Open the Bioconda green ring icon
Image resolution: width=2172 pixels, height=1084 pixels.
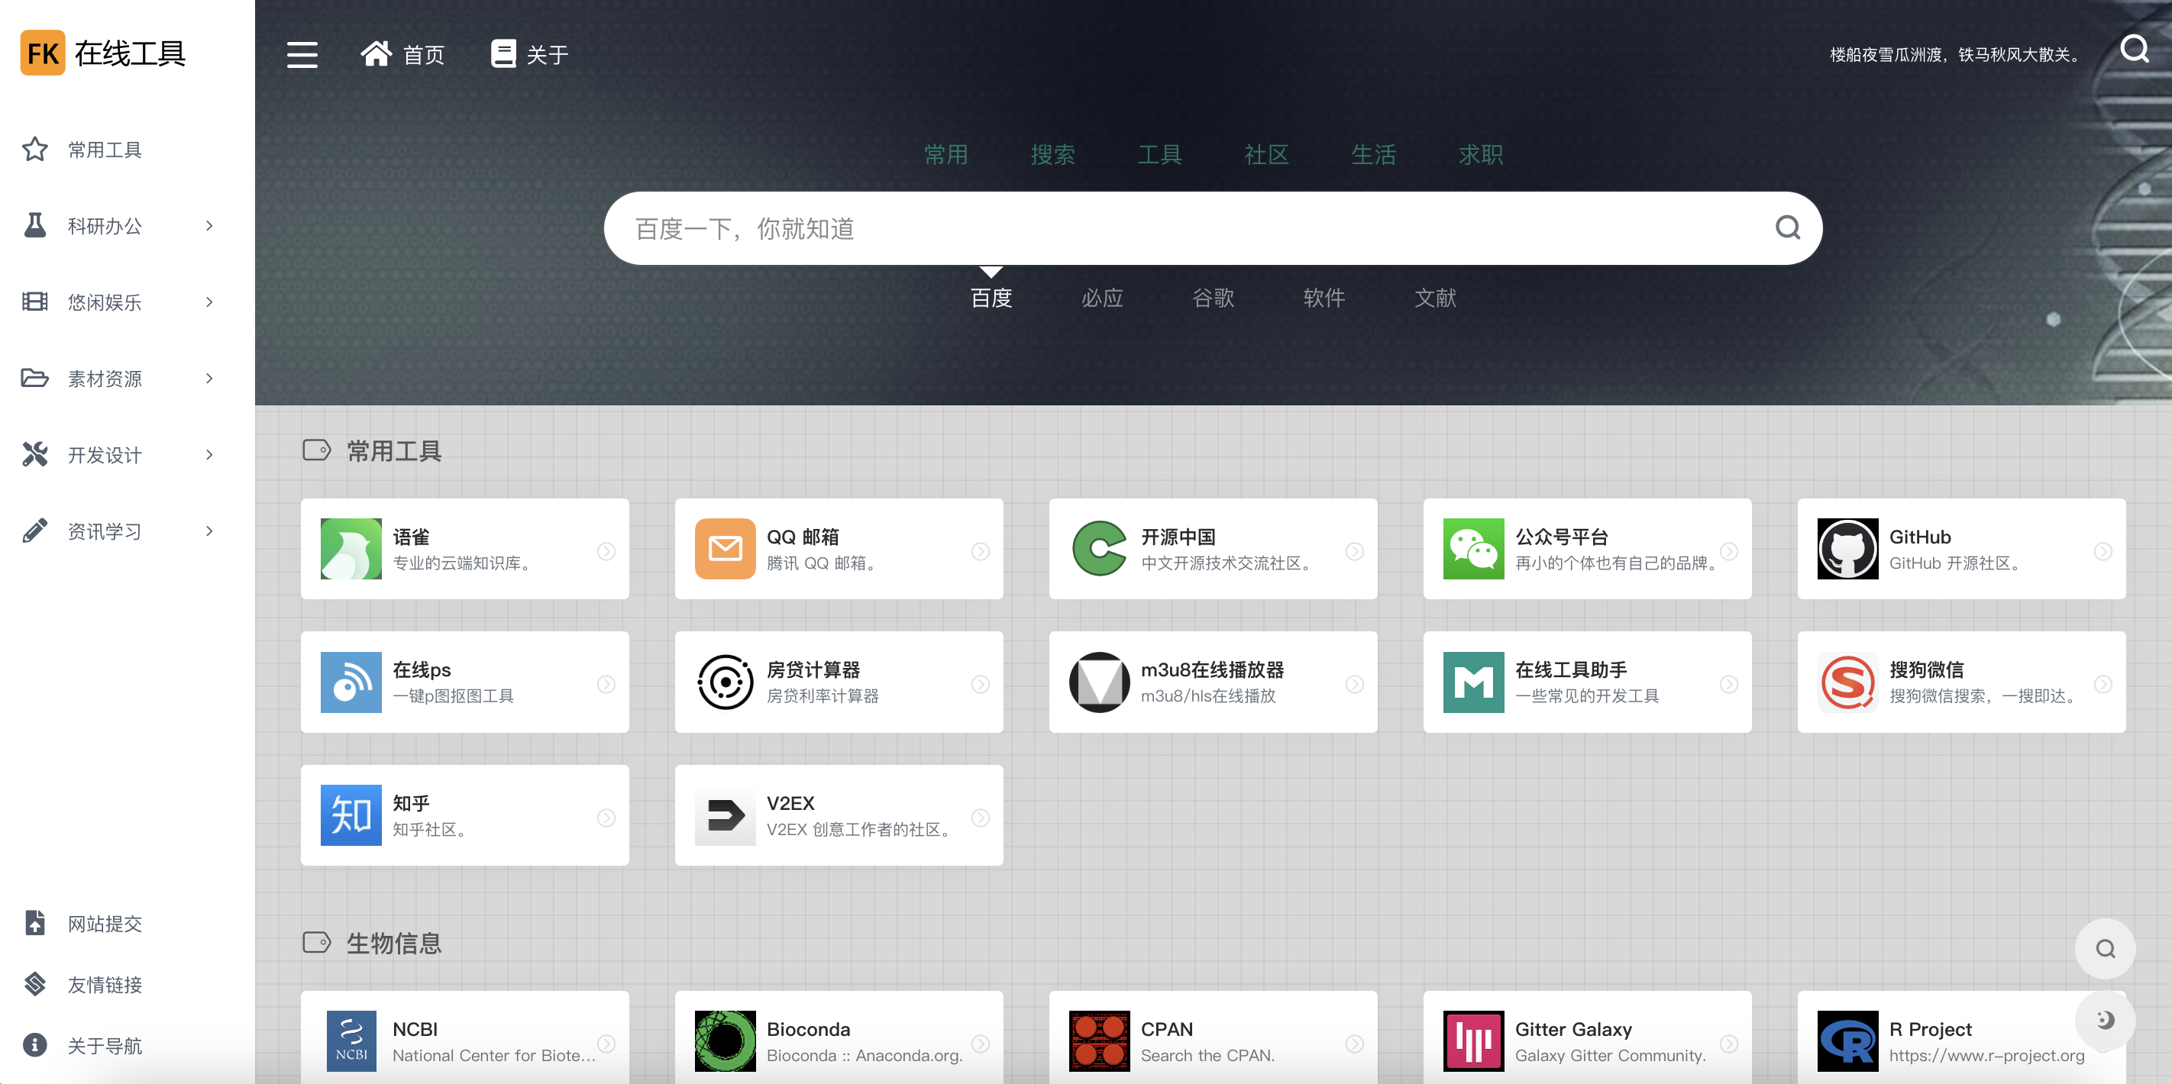[725, 1041]
